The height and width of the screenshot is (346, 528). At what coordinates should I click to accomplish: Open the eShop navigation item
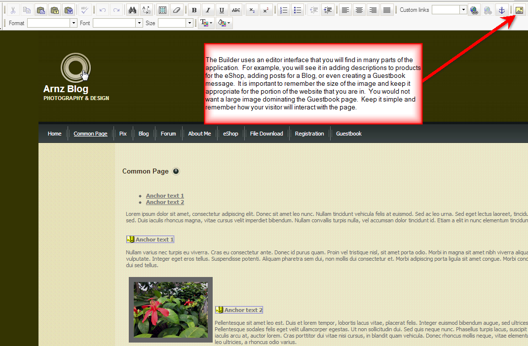coord(230,134)
